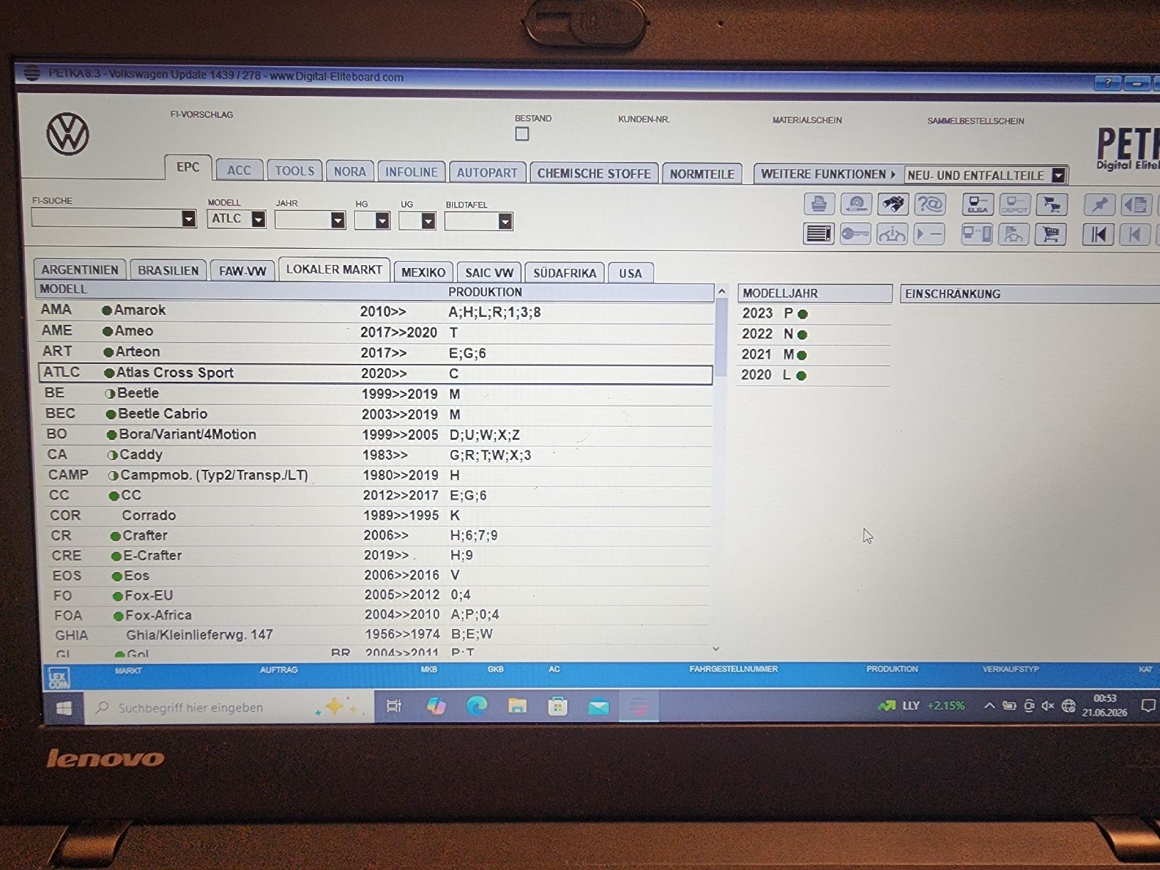Screen dimensions: 1160x870
Task: Select the ARGENTINIEN market tab
Action: (x=80, y=270)
